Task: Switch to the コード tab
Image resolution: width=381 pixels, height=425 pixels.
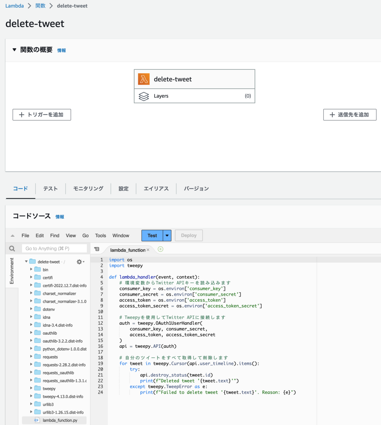Action: pyautogui.click(x=21, y=189)
